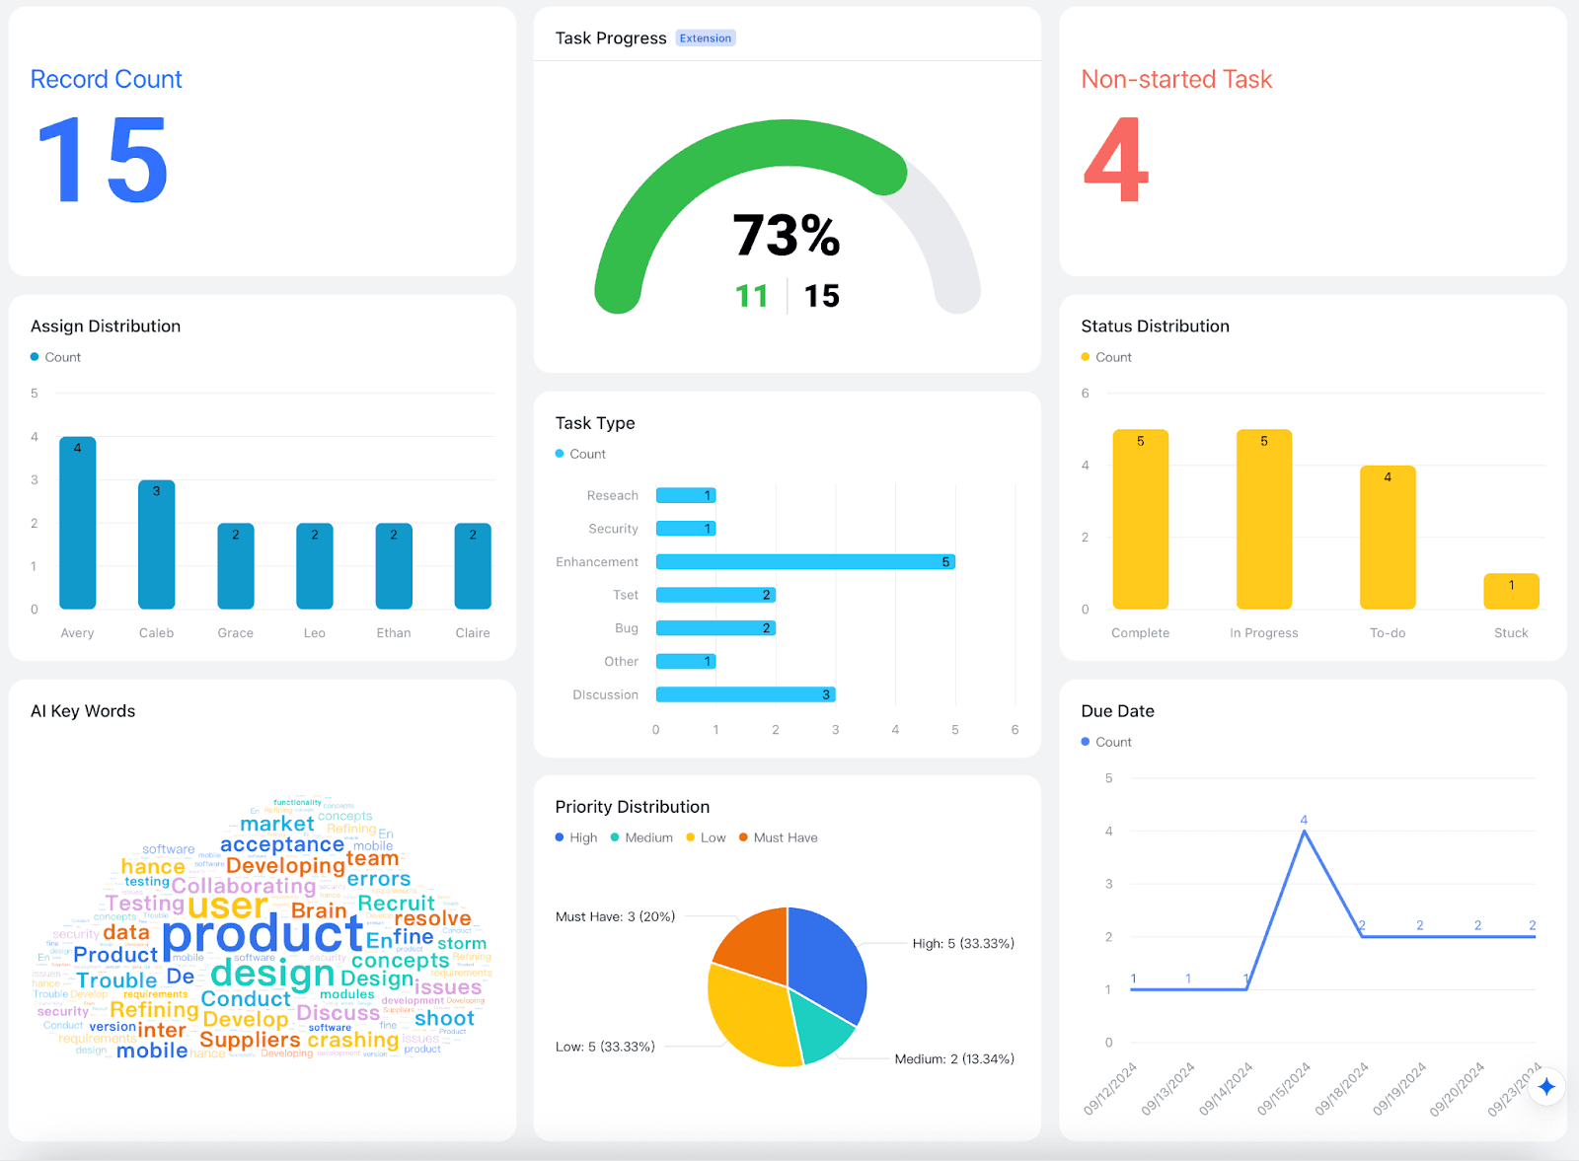Toggle the Count legend in Task Type
The width and height of the screenshot is (1579, 1161).
tap(580, 454)
